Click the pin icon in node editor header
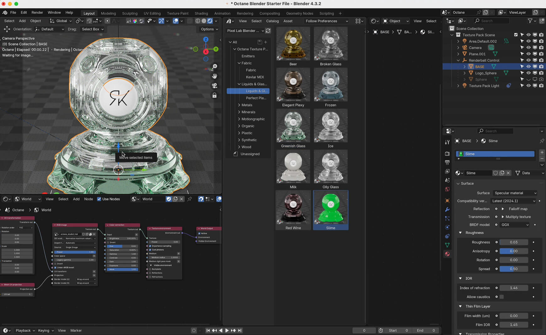The height and width of the screenshot is (335, 546). [190, 199]
